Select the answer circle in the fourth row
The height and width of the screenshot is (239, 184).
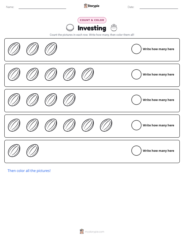point(136,125)
